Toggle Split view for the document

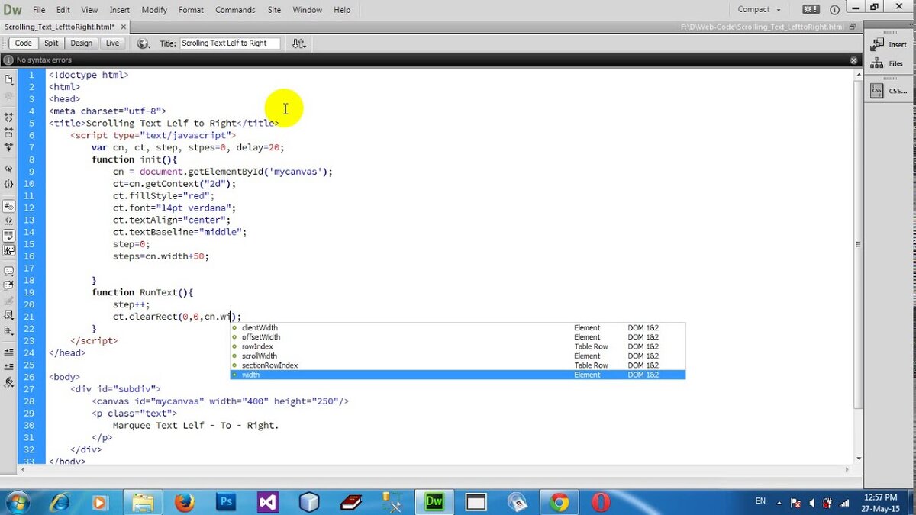50,43
